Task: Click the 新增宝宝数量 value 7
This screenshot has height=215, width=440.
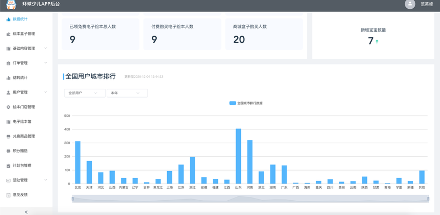Action: (370, 41)
